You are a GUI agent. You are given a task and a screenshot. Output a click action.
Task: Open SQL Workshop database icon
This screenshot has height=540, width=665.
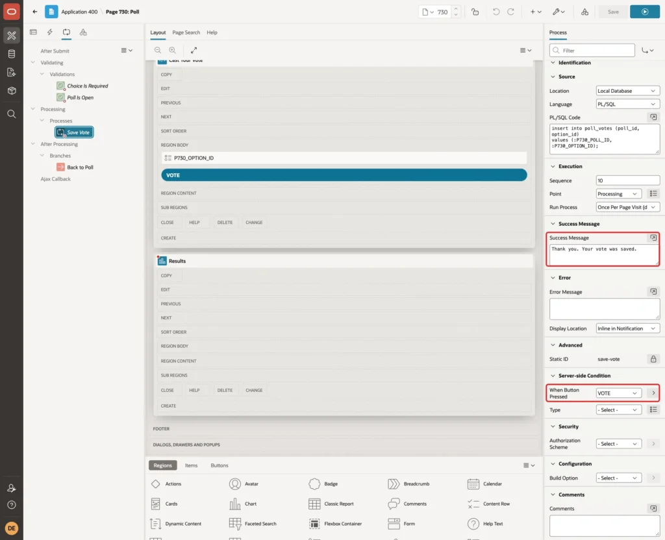click(x=12, y=54)
